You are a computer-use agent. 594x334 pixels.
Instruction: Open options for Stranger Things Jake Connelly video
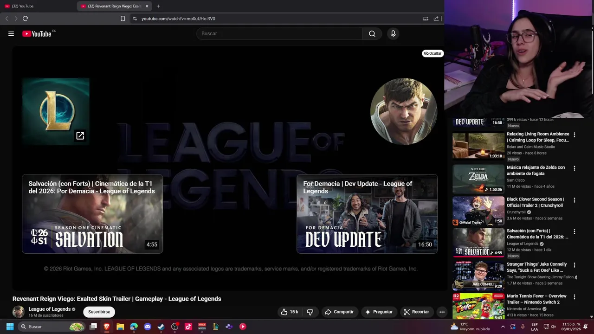(575, 265)
